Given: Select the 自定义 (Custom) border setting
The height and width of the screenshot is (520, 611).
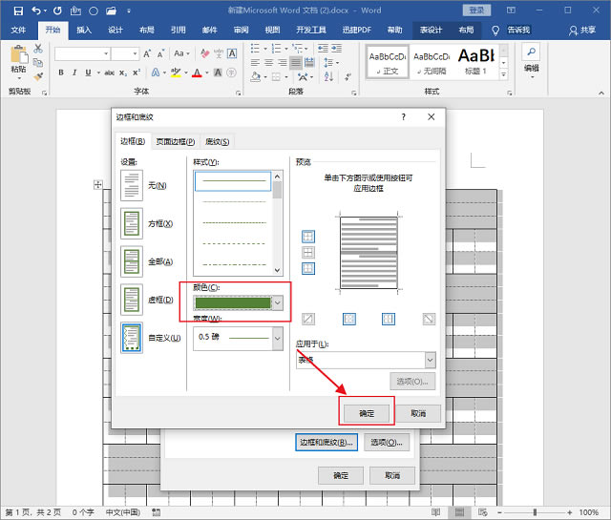Looking at the screenshot, I should 132,338.
